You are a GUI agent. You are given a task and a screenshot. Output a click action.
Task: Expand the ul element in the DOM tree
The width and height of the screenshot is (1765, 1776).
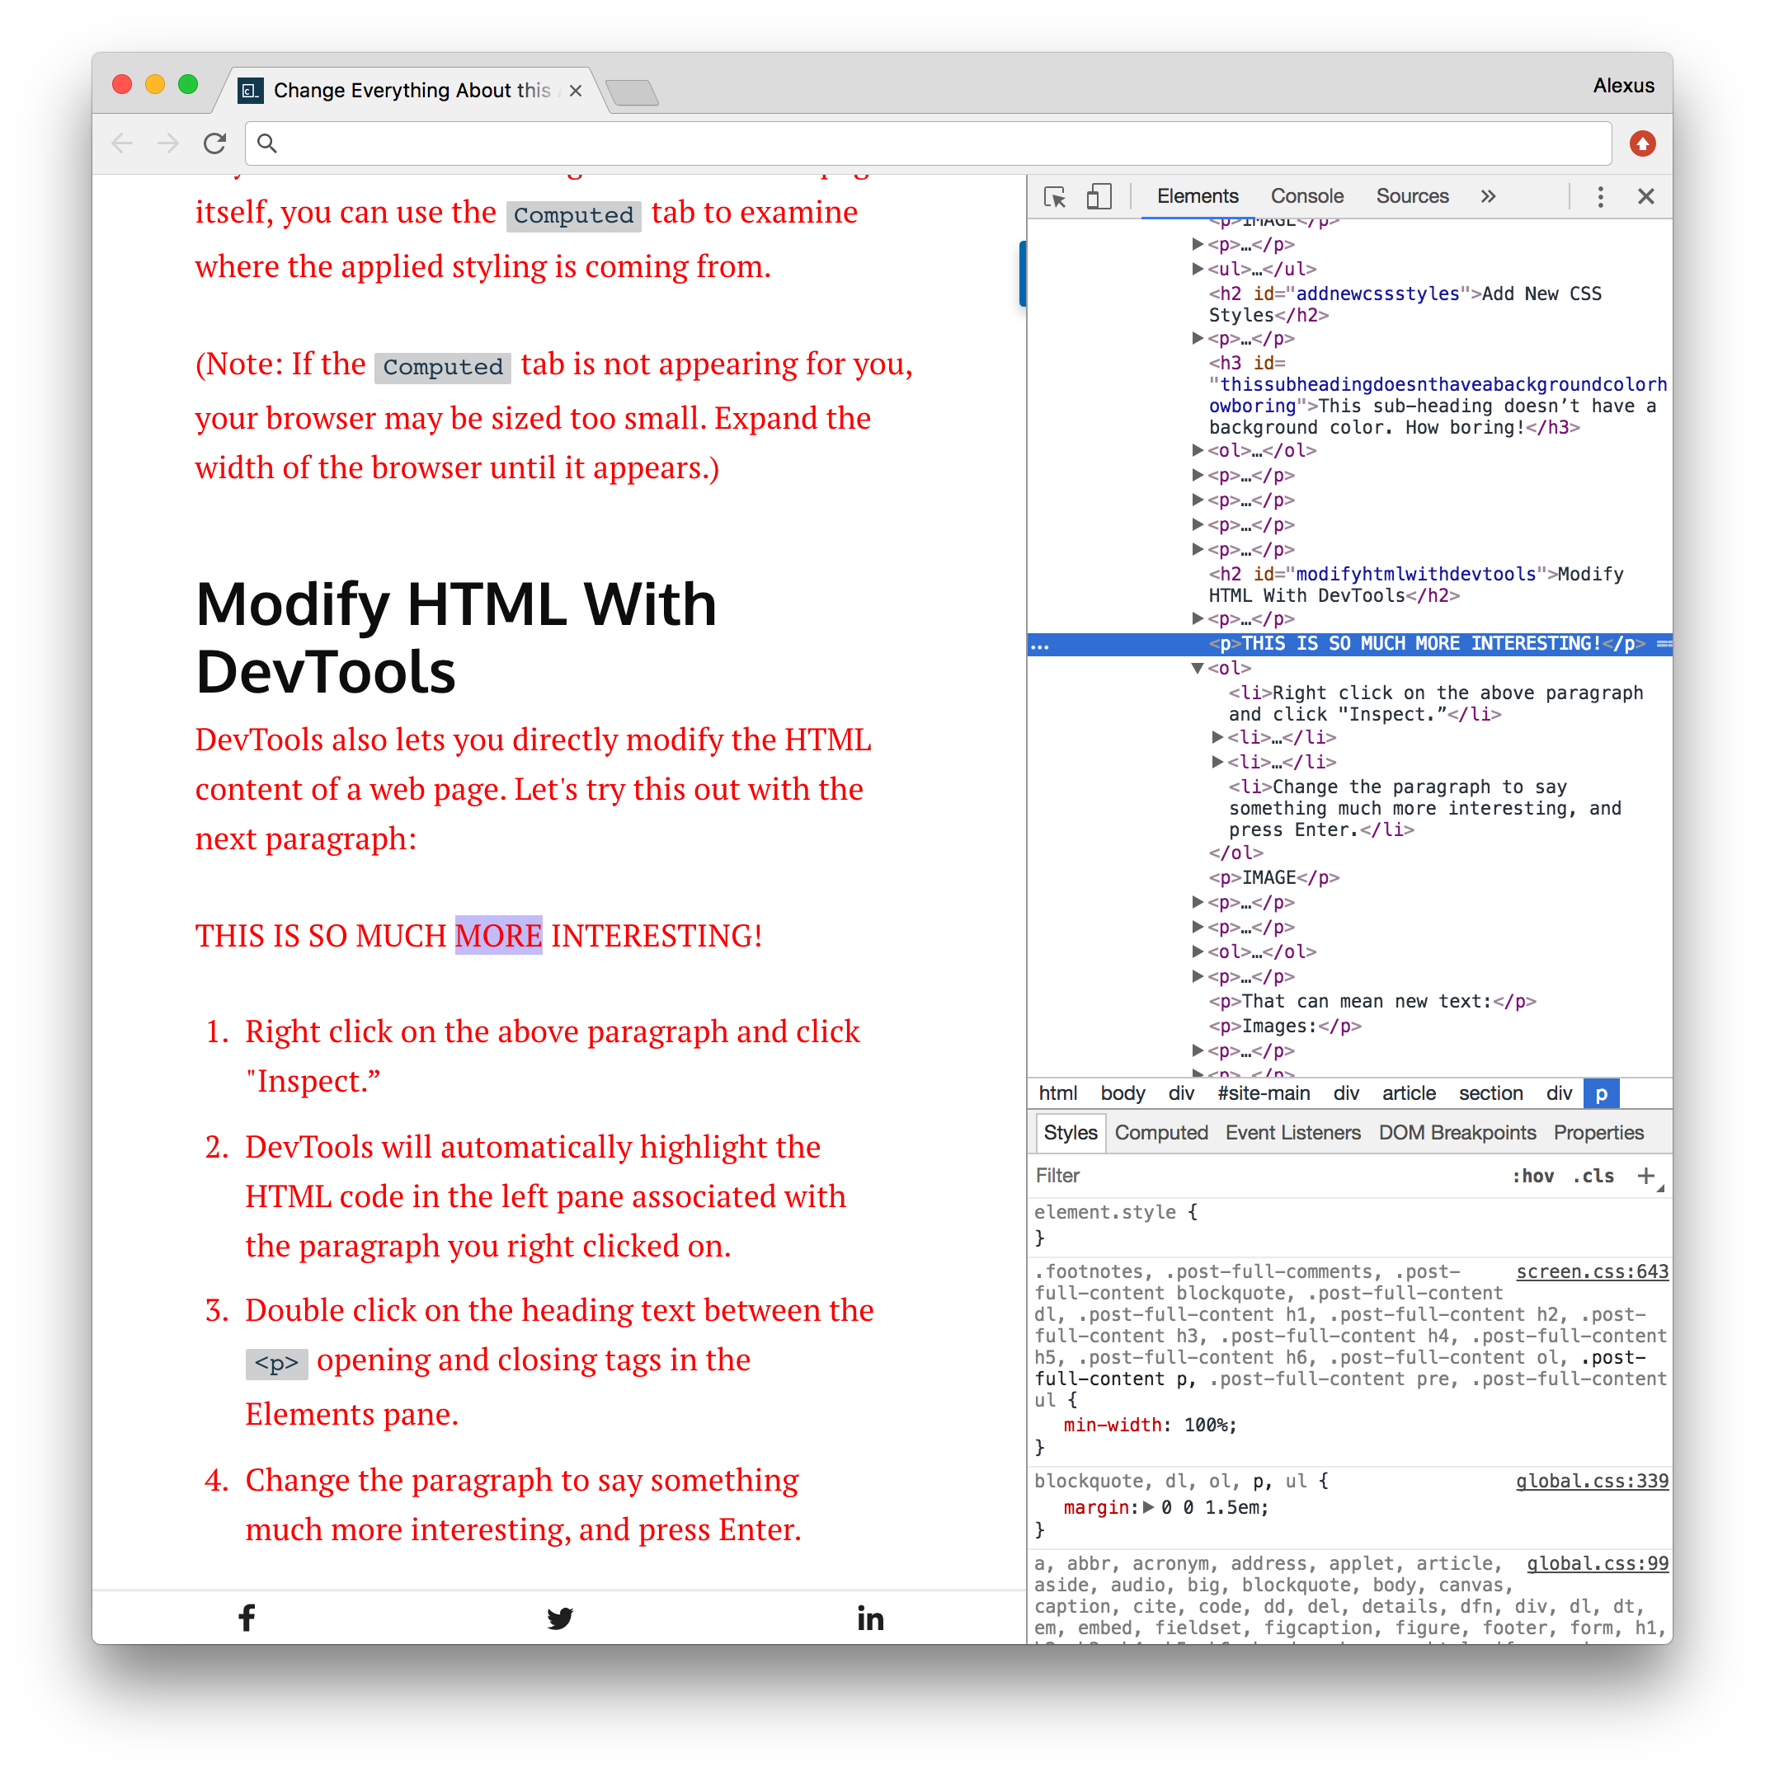point(1198,270)
